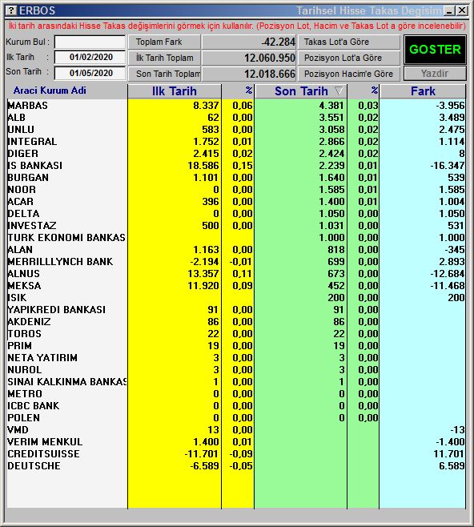Select the CREDITSUISSE row
Viewport: 474px width, 527px height.
coord(236,454)
